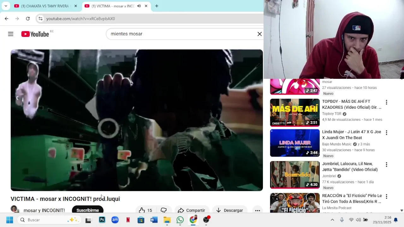The width and height of the screenshot is (404, 227).
Task: Click the microphone tray icon
Action: point(342,220)
